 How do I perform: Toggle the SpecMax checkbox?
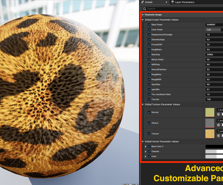tap(149, 84)
